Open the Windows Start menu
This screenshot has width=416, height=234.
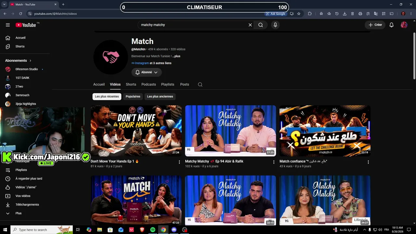[x=5, y=230]
